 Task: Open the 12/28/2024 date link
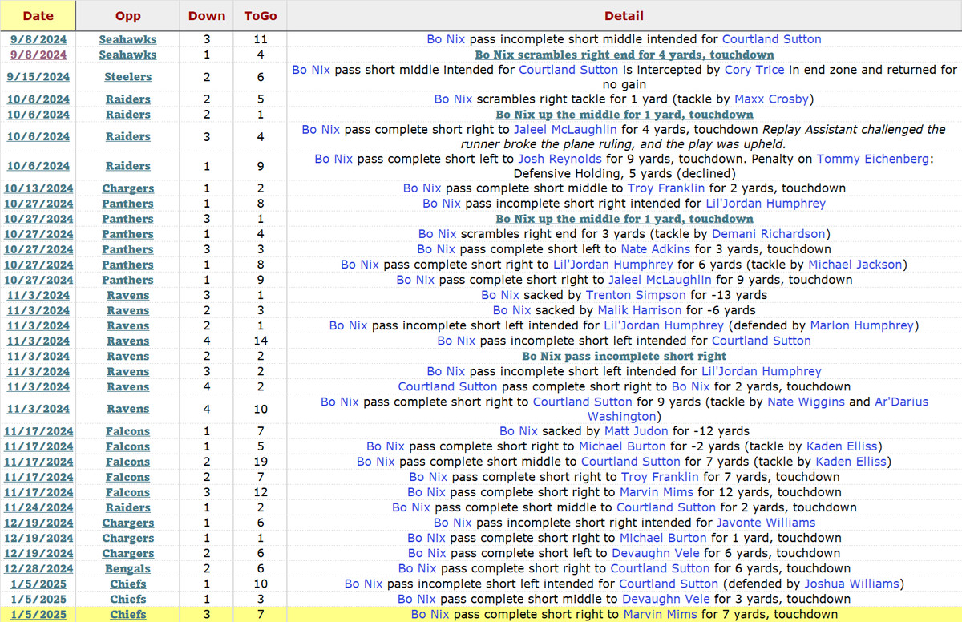coord(38,569)
